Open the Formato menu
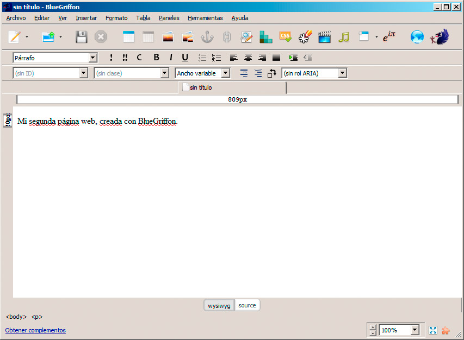464x340 pixels. (116, 18)
